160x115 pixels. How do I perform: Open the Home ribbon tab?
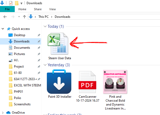pyautogui.click(x=22, y=9)
